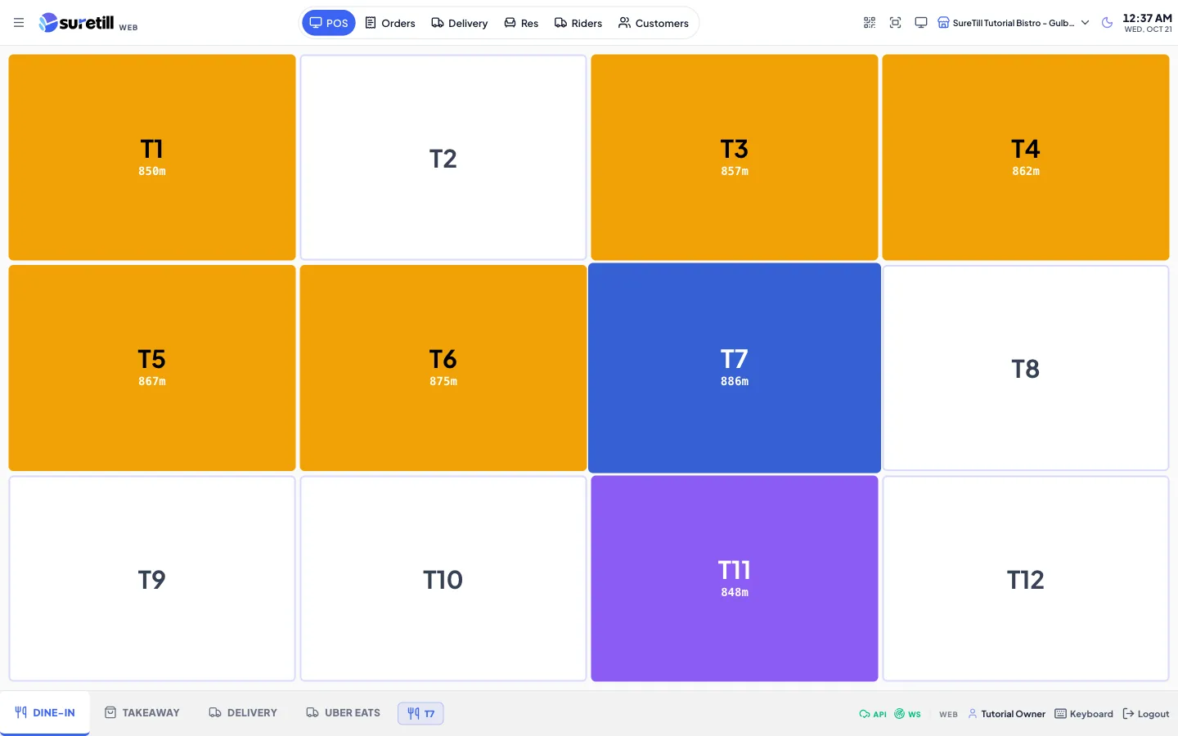
Task: Open occupied table T3
Action: coord(735,158)
